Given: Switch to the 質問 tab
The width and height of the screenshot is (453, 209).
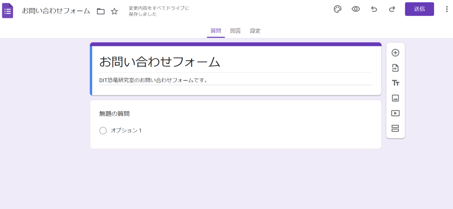Looking at the screenshot, I should click(216, 31).
